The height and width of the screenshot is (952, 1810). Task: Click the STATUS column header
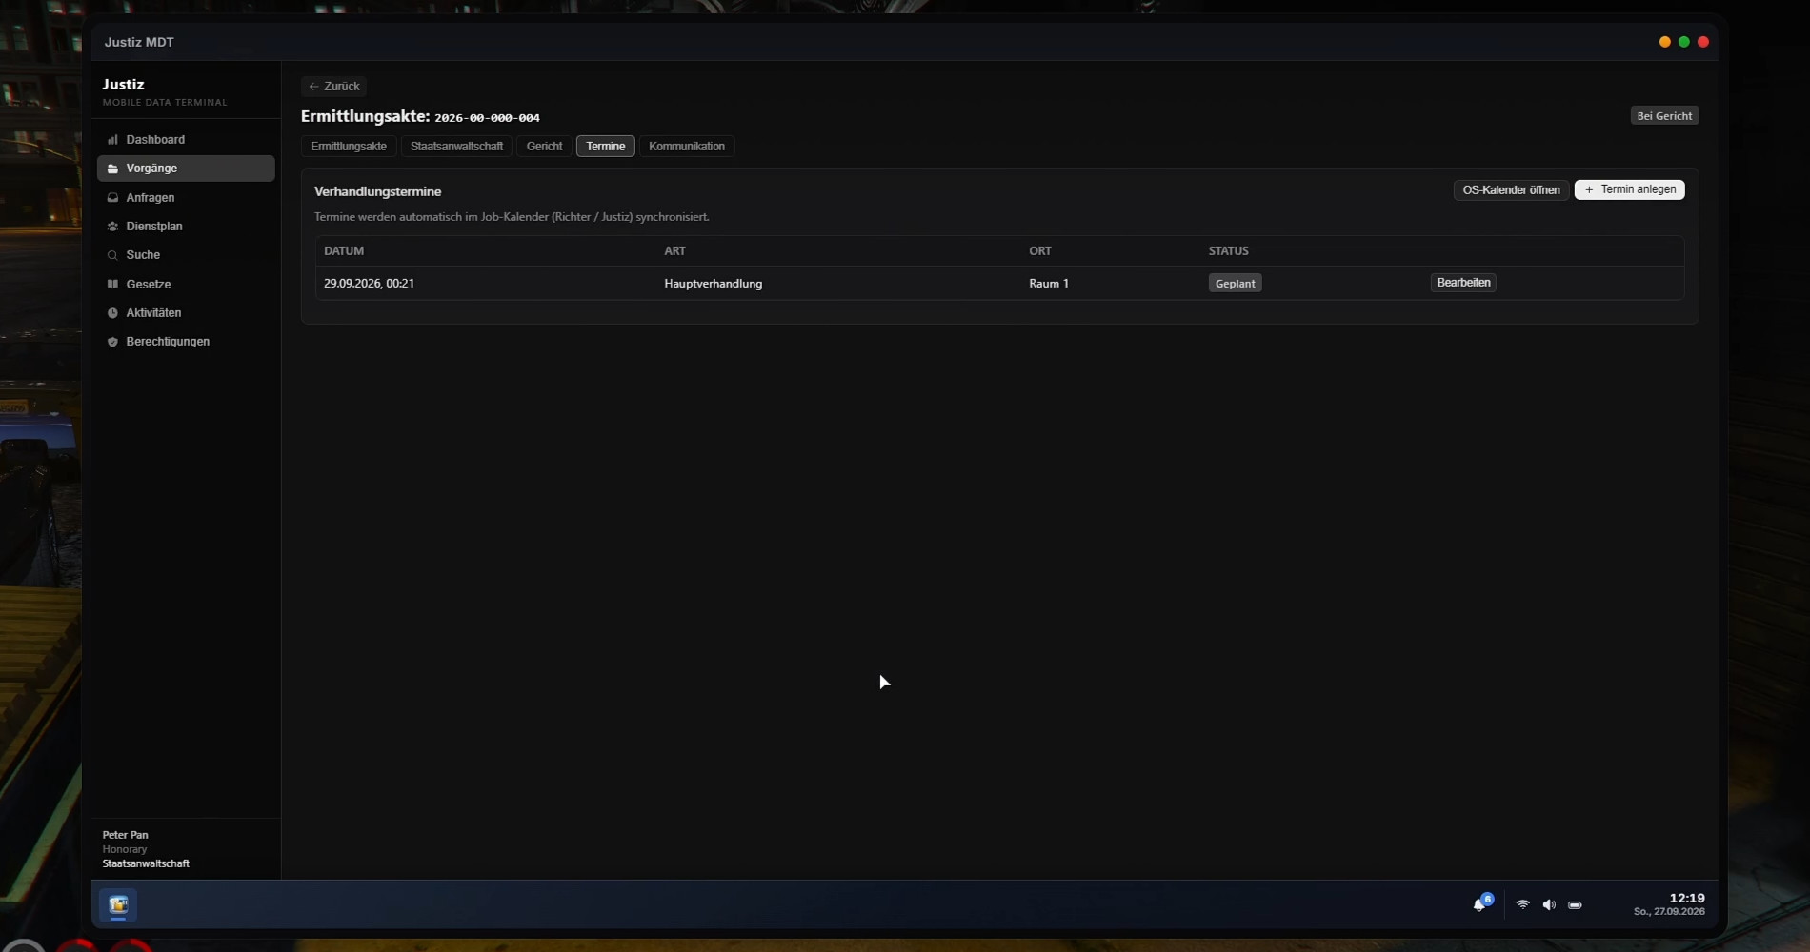click(x=1228, y=251)
